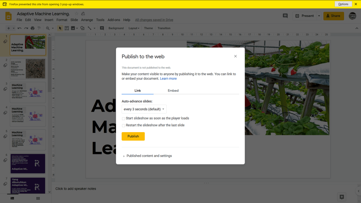
Task: Open the Arrange menu
Action: [87, 20]
